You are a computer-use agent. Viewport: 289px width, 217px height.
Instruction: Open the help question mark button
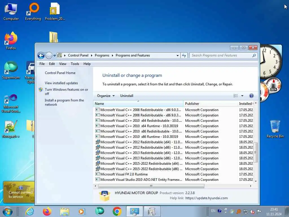tap(251, 96)
